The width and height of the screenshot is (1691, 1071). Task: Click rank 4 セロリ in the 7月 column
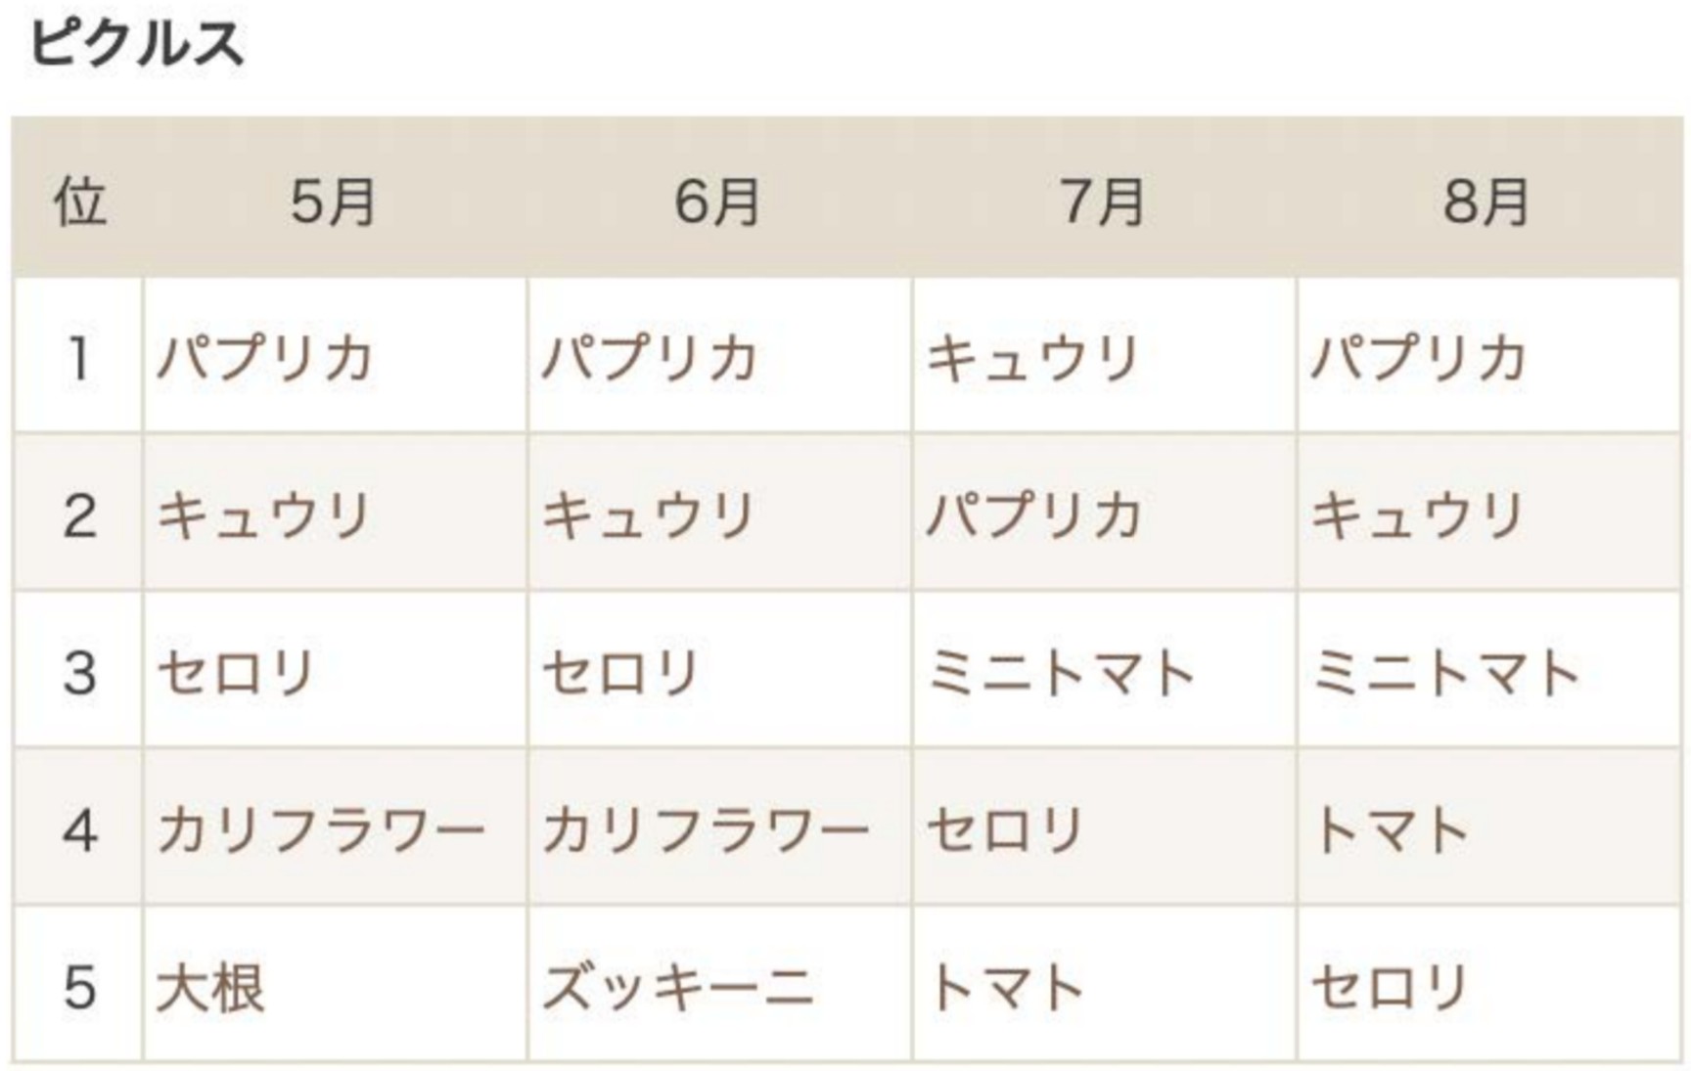coord(1006,830)
